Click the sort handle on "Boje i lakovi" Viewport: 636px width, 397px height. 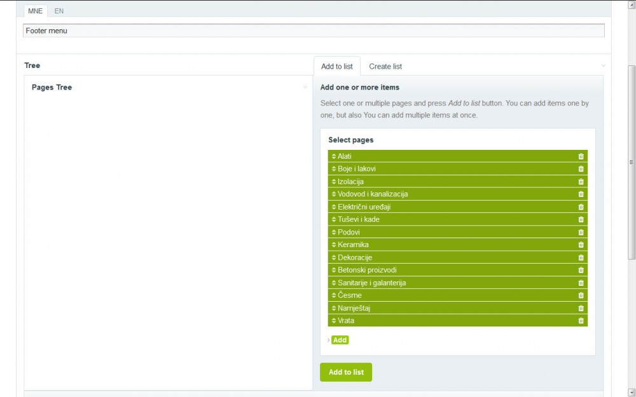[x=333, y=169]
